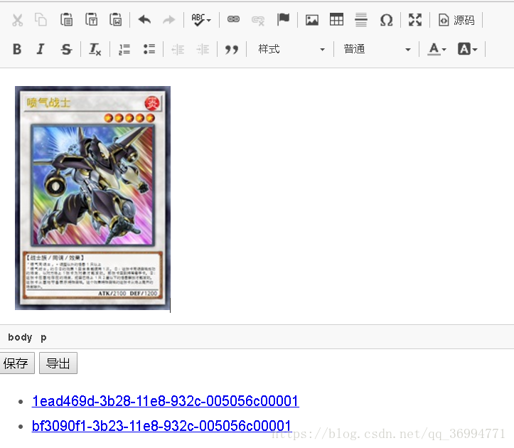The height and width of the screenshot is (448, 514).
Task: Open the 样式 styles dropdown
Action: (x=291, y=49)
